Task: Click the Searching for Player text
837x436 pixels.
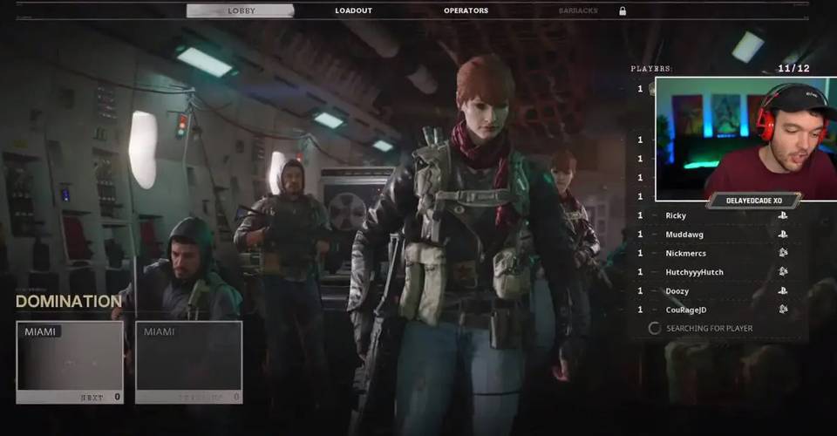Action: point(710,329)
